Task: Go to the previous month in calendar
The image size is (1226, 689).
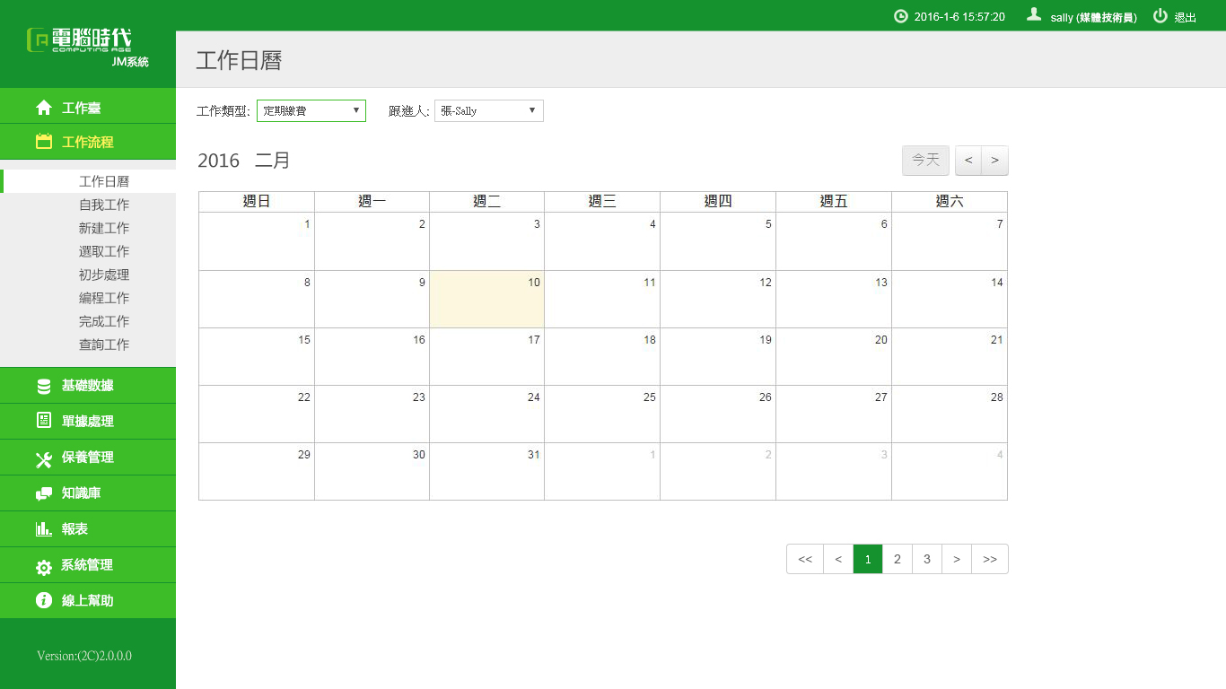Action: point(968,161)
